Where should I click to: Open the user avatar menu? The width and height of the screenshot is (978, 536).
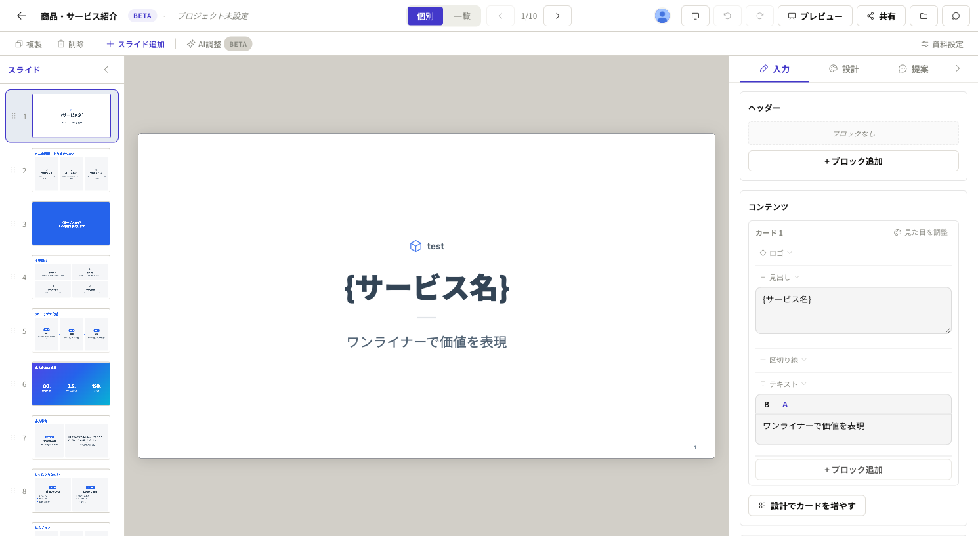click(662, 16)
